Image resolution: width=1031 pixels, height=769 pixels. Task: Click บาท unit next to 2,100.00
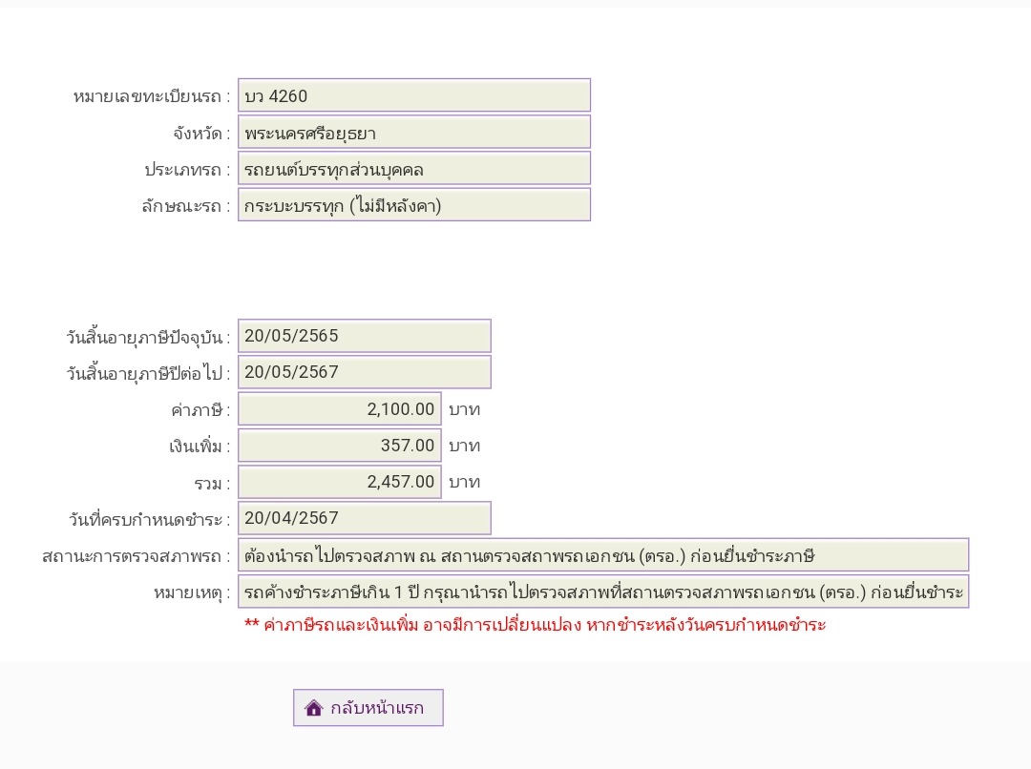465,409
